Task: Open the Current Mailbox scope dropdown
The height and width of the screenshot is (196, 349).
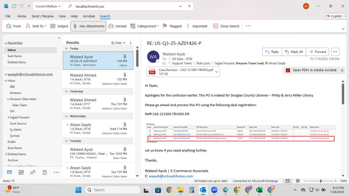Action: [x=48, y=6]
